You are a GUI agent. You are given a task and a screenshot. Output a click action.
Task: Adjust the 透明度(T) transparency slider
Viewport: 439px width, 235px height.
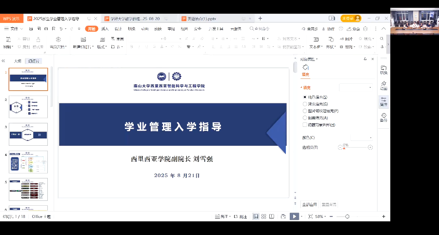pos(356,147)
